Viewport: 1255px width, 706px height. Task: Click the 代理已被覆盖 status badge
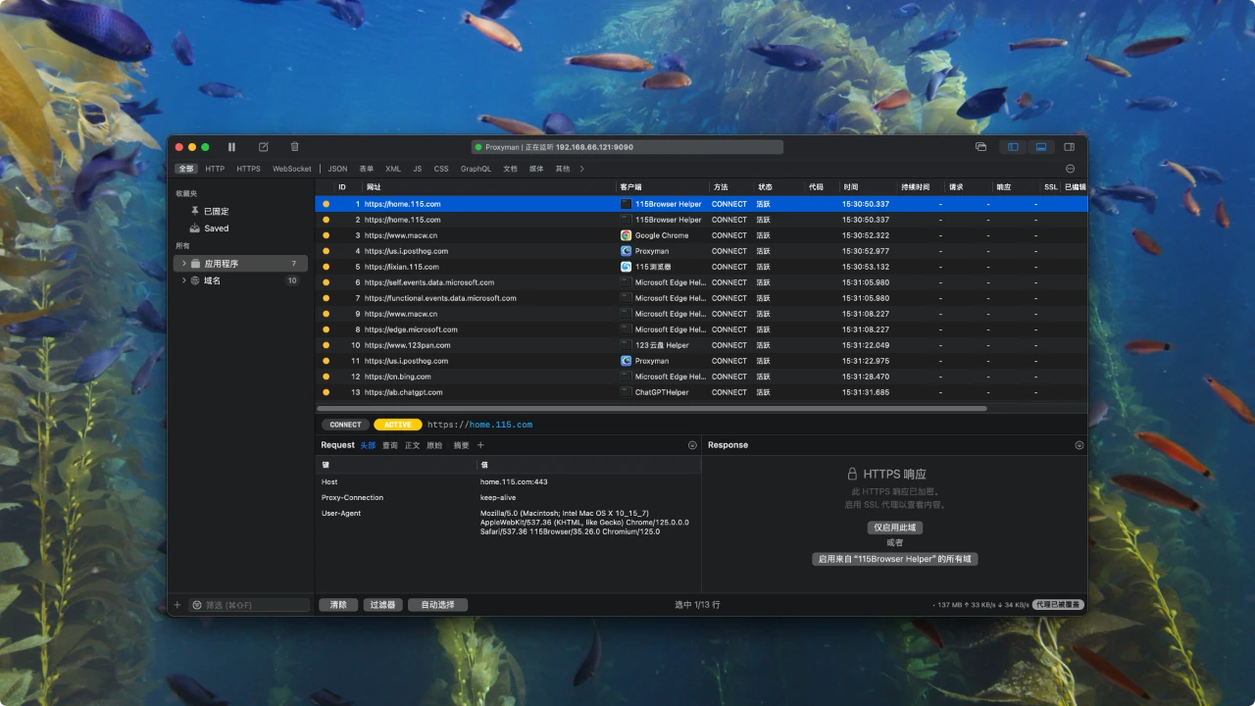pos(1058,605)
